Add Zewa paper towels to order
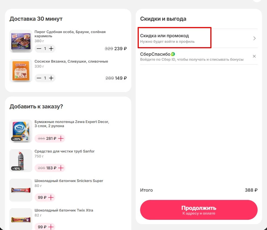 61,138
